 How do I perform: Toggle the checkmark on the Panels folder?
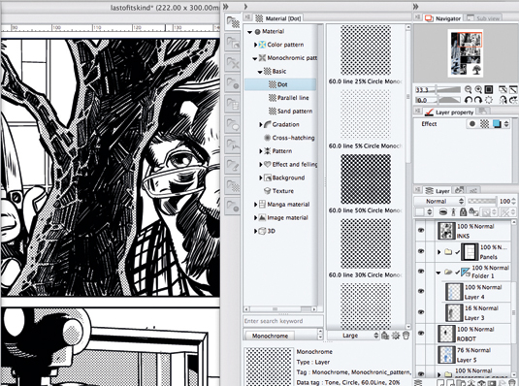point(457,252)
